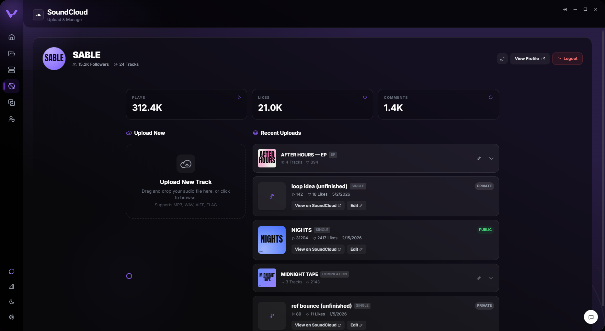This screenshot has width=605, height=331.
Task: Edit the loop idea (unfinished) track
Action: tap(356, 206)
